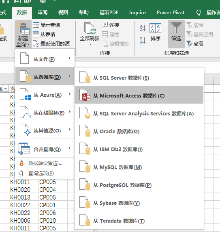This screenshot has width=220, height=232.
Task: Expand the 从 Azure(A) submenu
Action: click(x=45, y=94)
